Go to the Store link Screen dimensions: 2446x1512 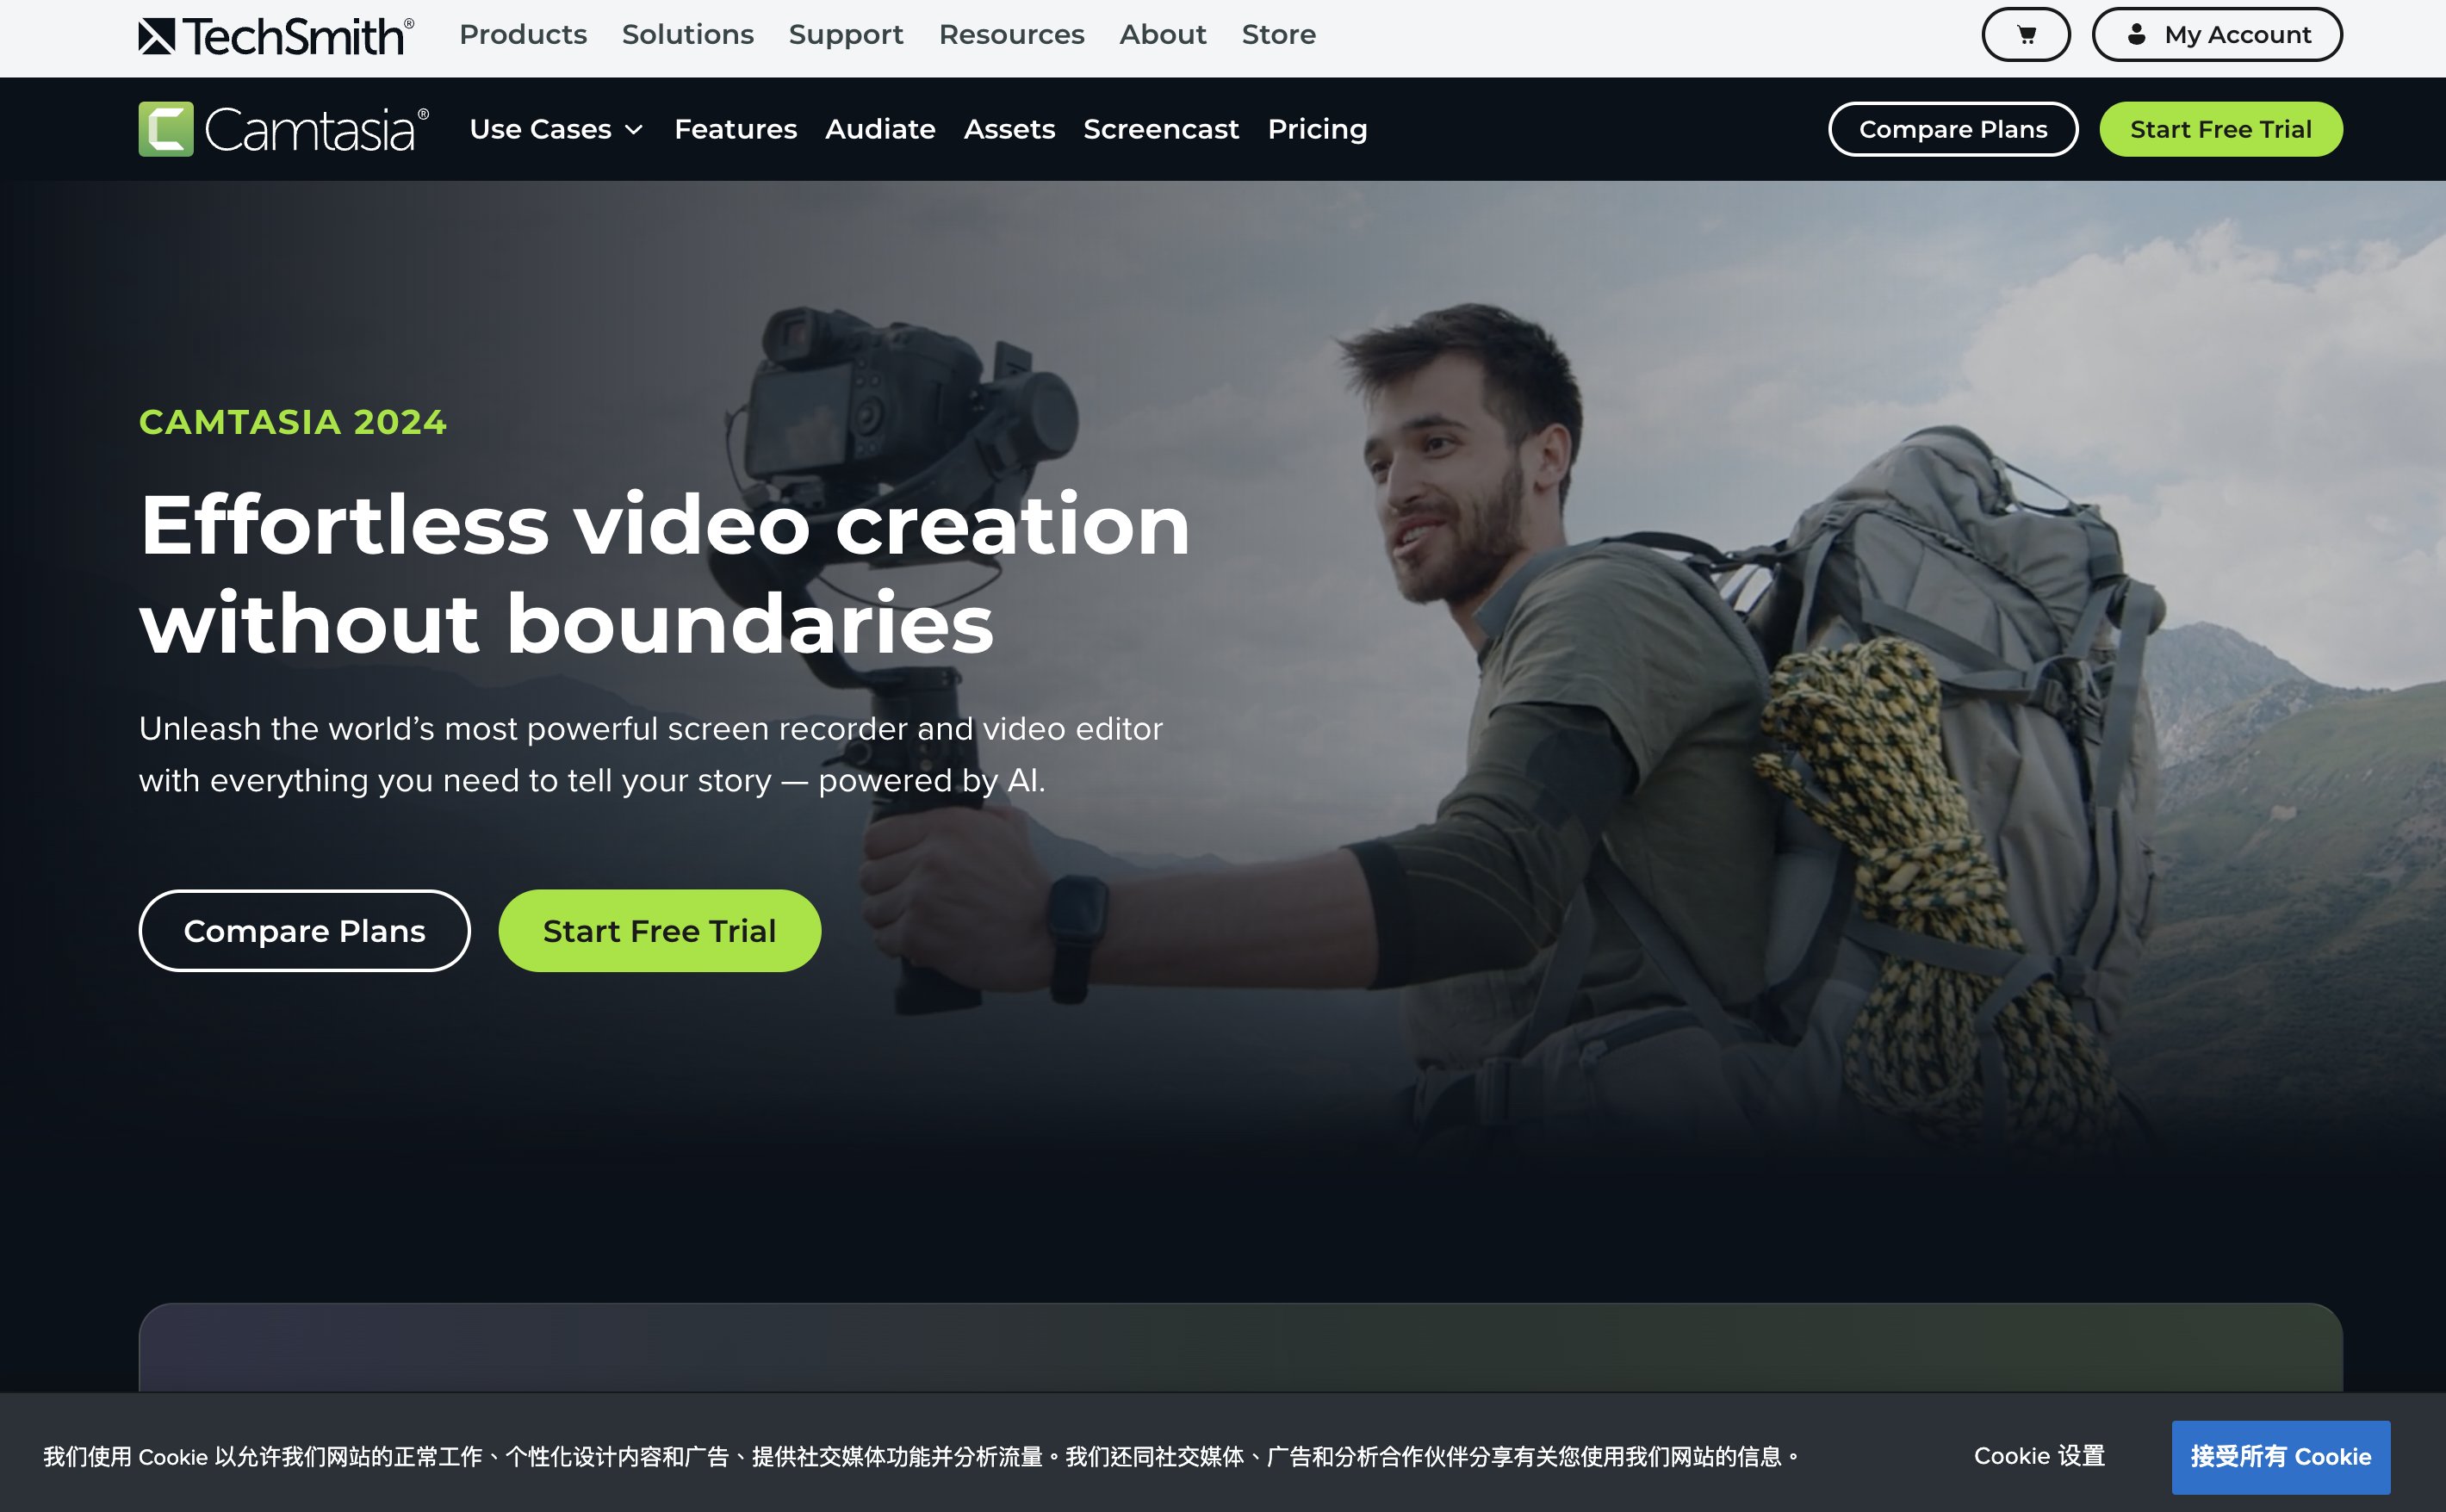(x=1278, y=35)
